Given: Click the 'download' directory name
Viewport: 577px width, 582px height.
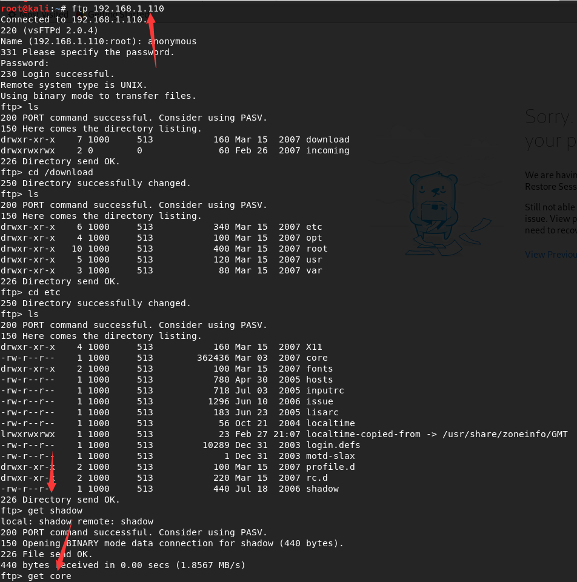Looking at the screenshot, I should (x=328, y=139).
